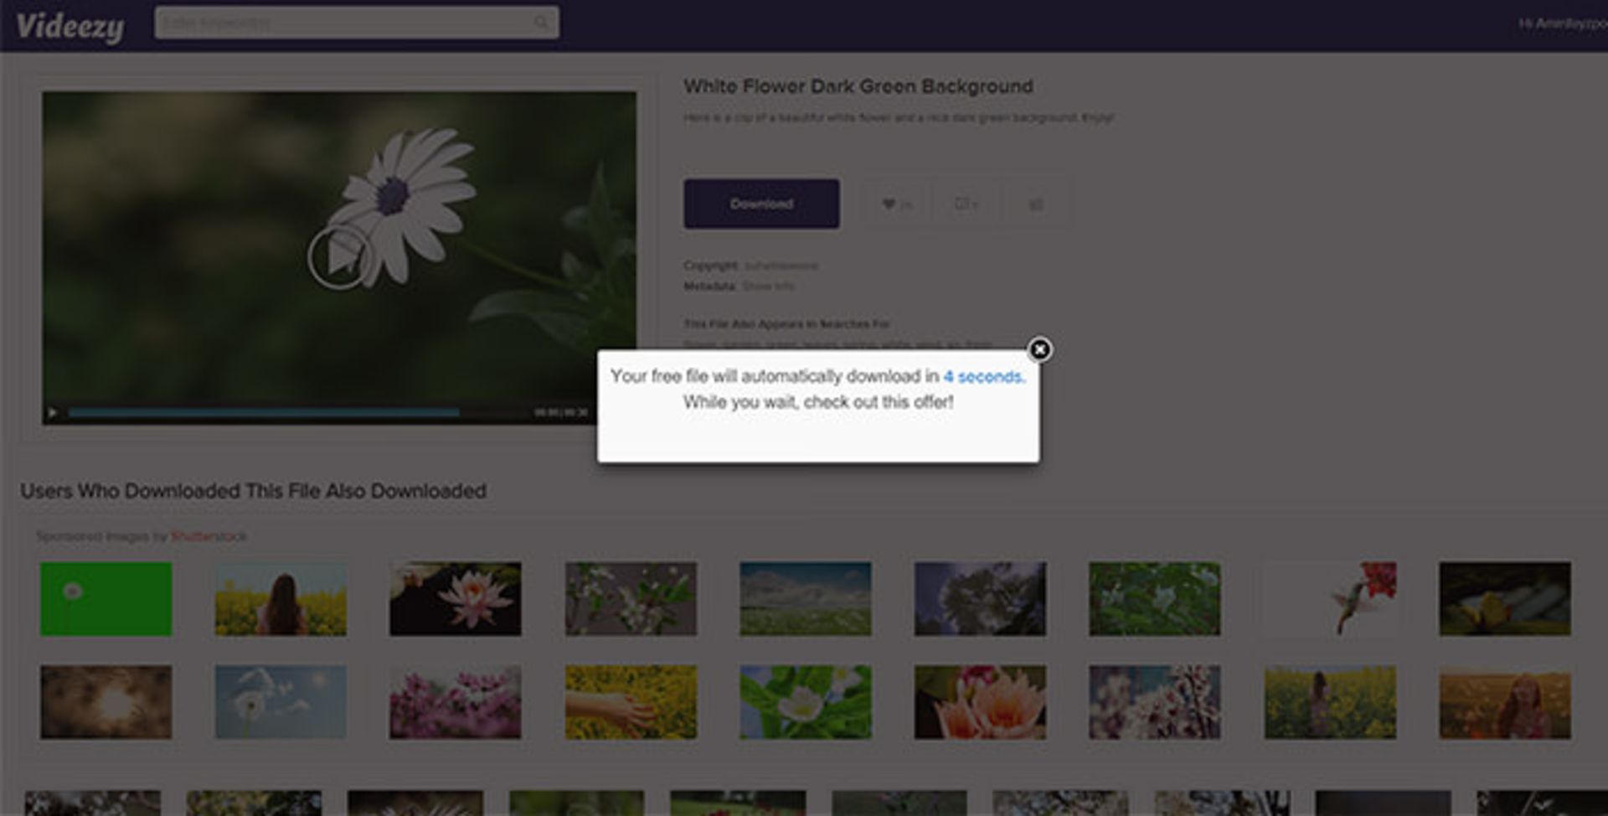Click the small play button in player bar

pos(53,412)
